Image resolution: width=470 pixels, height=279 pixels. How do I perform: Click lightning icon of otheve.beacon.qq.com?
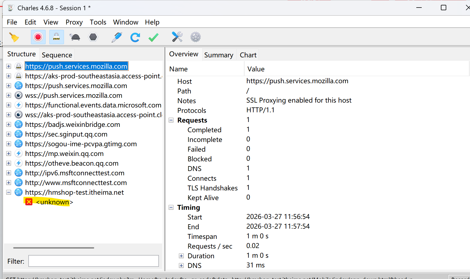pyautogui.click(x=19, y=163)
